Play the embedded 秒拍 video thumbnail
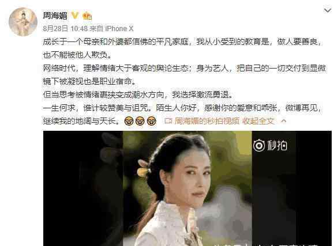The width and height of the screenshot is (334, 246). pyautogui.click(x=187, y=188)
